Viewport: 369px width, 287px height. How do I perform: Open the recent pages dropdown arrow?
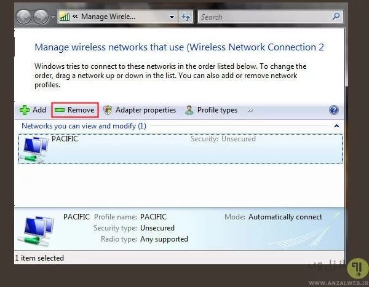tap(53, 17)
